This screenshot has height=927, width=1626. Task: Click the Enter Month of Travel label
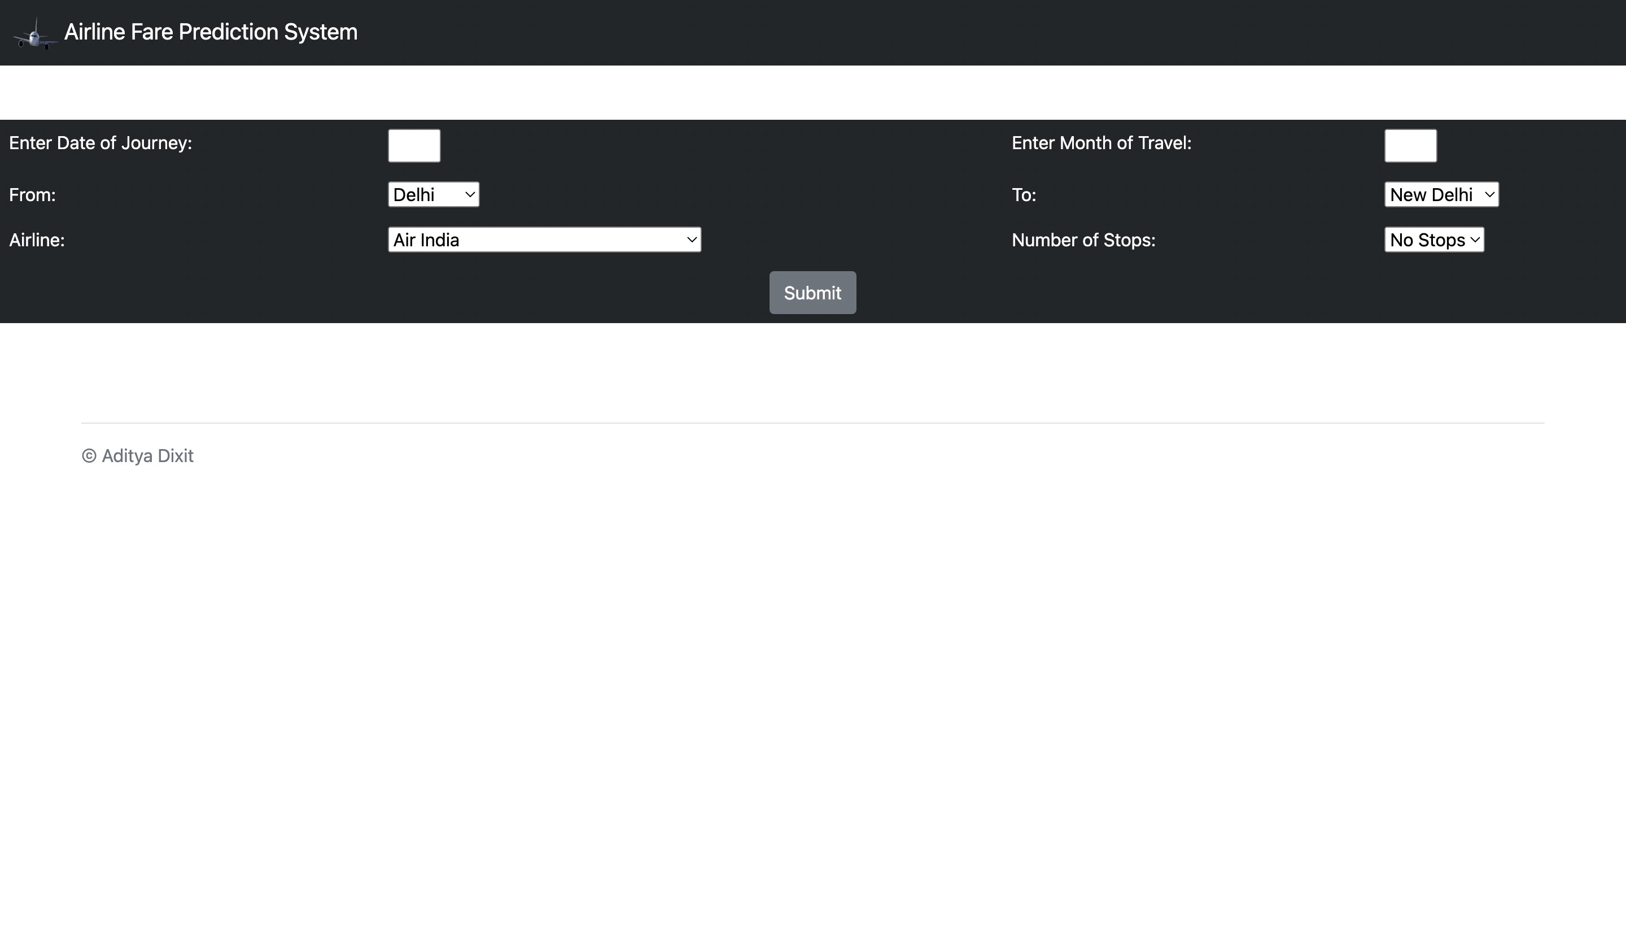[x=1103, y=142]
